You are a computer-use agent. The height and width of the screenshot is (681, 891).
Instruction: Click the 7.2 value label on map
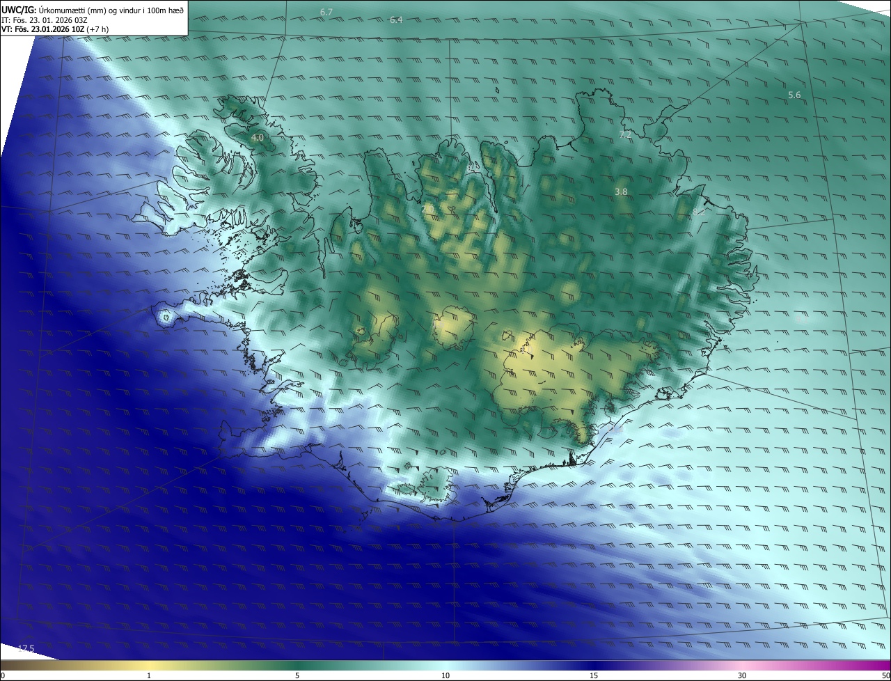tap(625, 134)
